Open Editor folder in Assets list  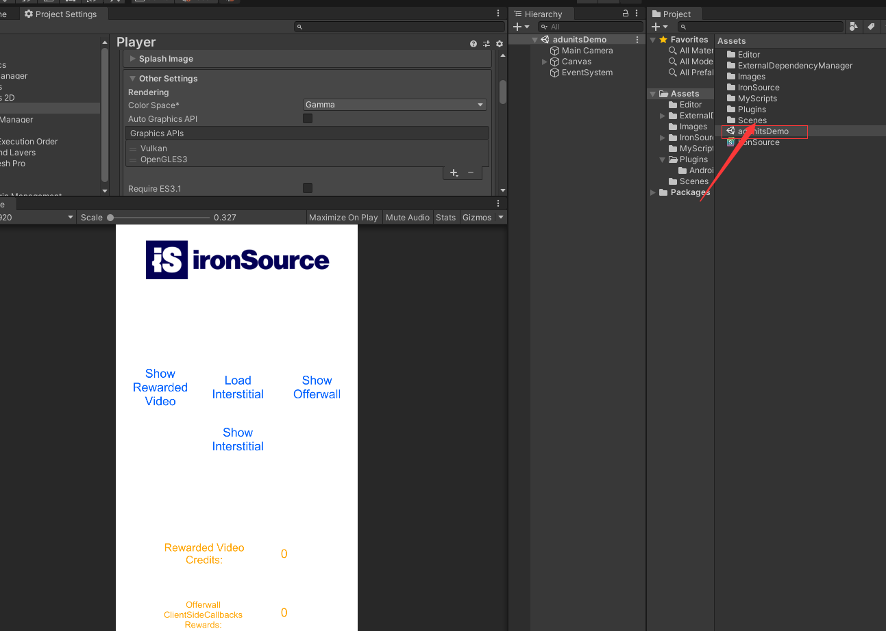tap(743, 55)
